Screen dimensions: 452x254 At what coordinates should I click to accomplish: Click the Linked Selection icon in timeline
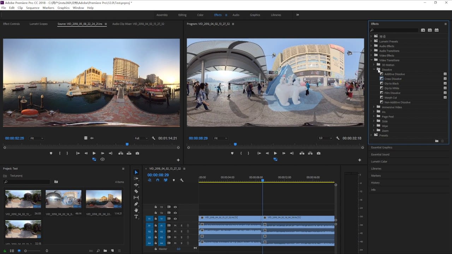165,180
